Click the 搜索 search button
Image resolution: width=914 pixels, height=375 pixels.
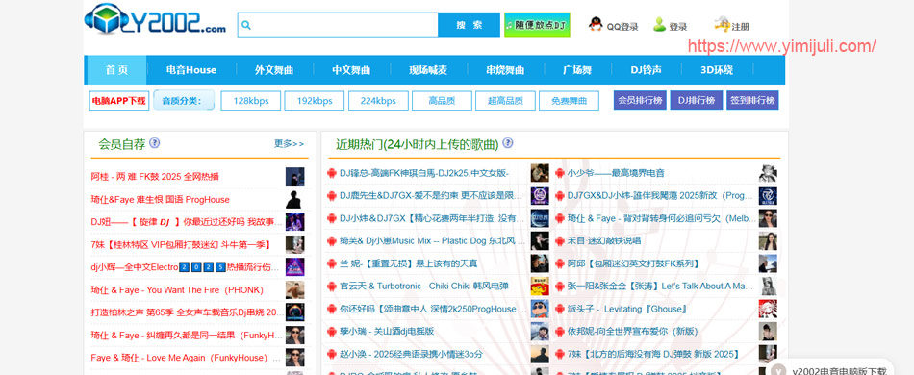pyautogui.click(x=470, y=24)
